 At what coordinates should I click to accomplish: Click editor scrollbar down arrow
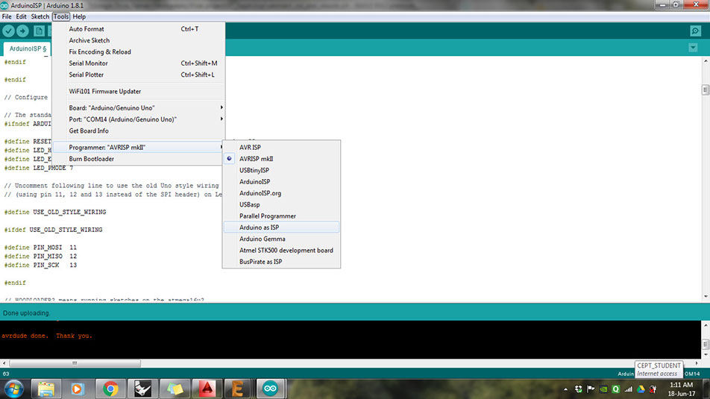706,297
